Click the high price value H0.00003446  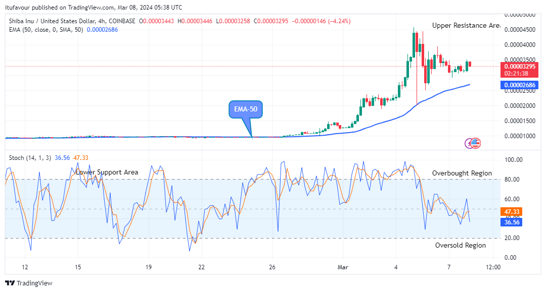pos(195,21)
